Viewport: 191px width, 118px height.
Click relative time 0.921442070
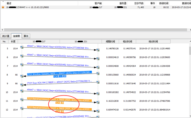click(x=130, y=110)
